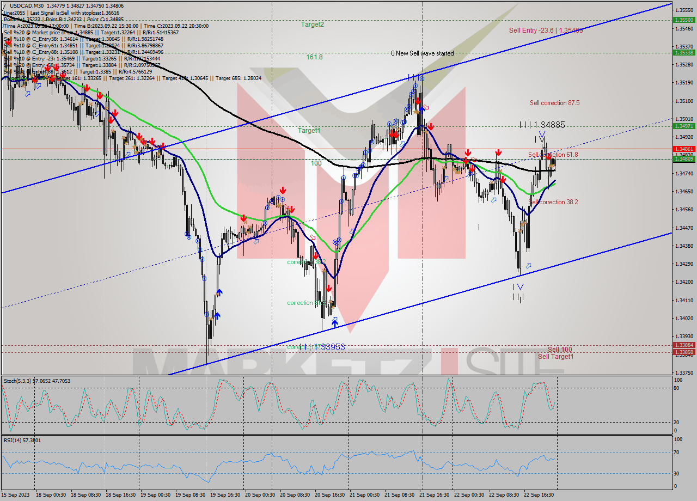Click '0 New Sell wave started' label
The height and width of the screenshot is (501, 697).
pyautogui.click(x=422, y=53)
